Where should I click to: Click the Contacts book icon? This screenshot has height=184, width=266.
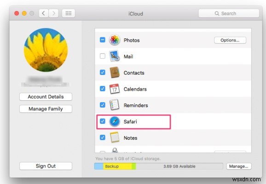[x=115, y=72]
